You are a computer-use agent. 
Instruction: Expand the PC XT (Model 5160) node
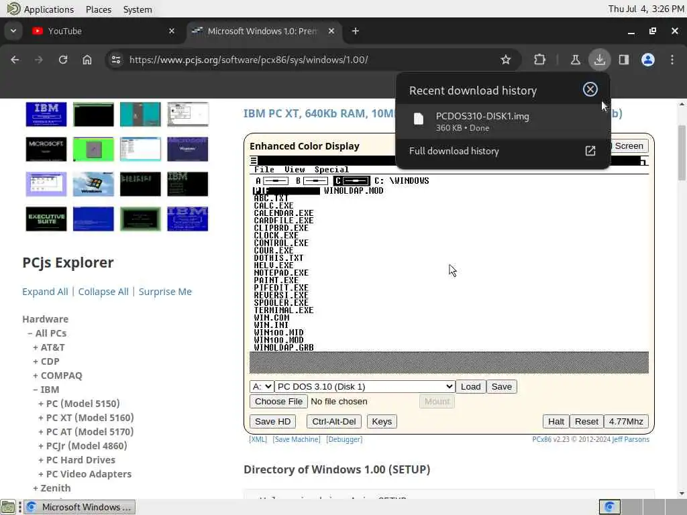[x=87, y=418]
